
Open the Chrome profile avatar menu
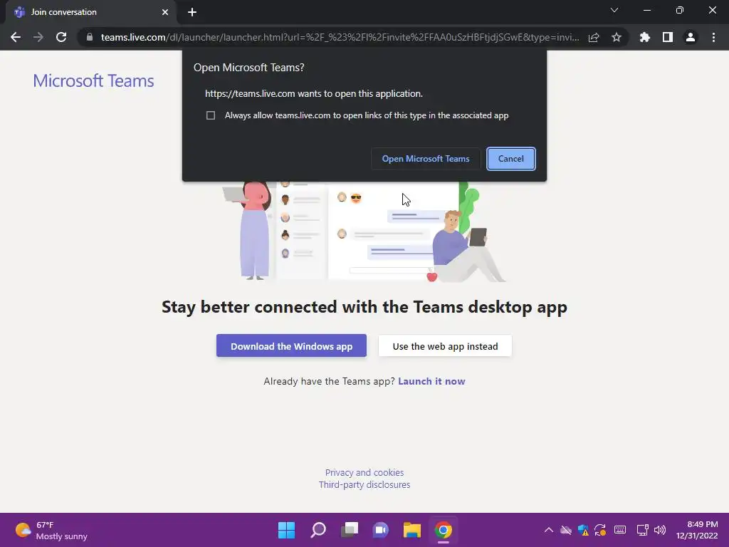point(691,37)
